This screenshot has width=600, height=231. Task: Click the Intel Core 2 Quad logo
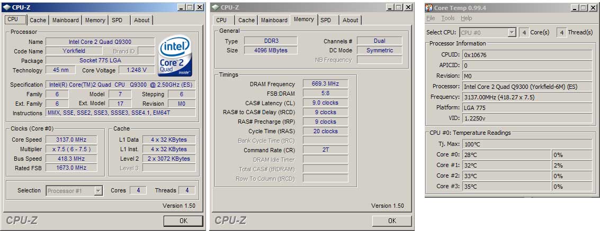point(175,56)
